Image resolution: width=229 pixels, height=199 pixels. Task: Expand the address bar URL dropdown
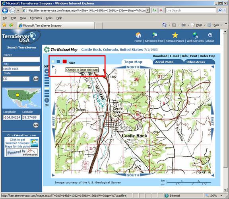(x=148, y=10)
